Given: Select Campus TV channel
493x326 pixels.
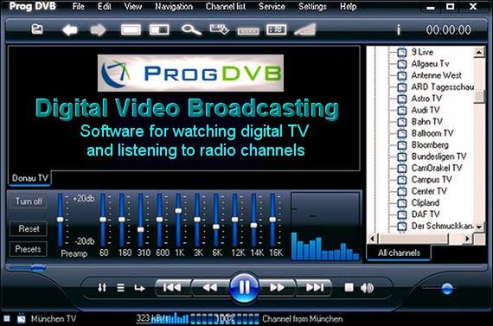Looking at the screenshot, I should click(x=432, y=180).
